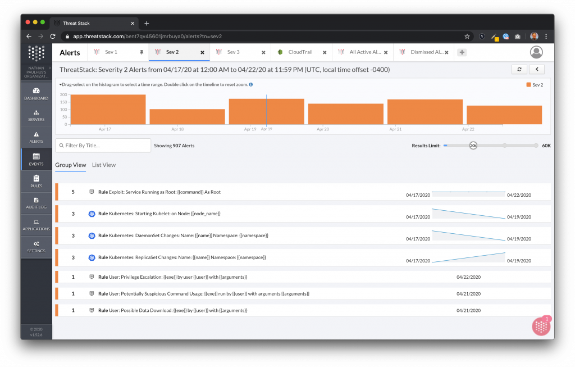Click Kubernetes icon on DaemonSet Changes rule
Screen dimensions: 575x367
click(x=92, y=235)
